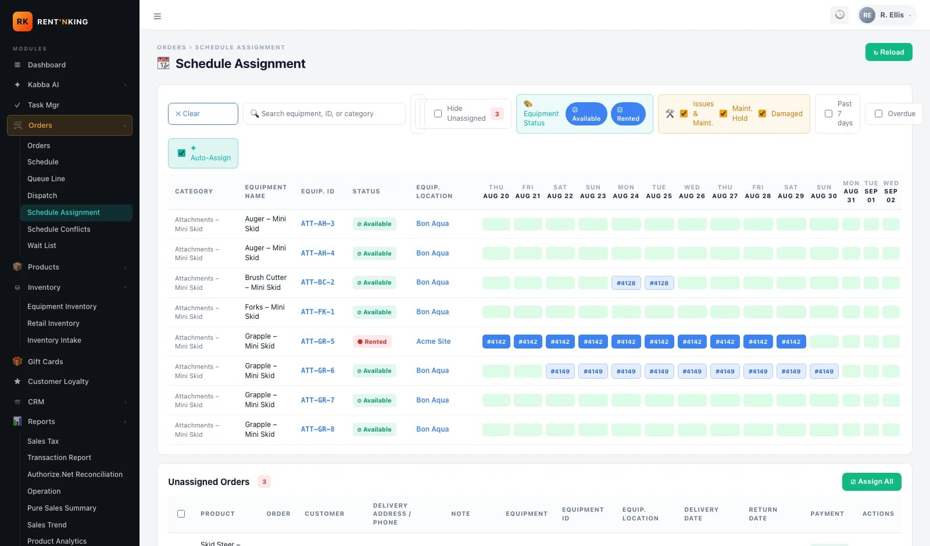The width and height of the screenshot is (930, 546).
Task: Click the Inventory module icon
Action: tap(17, 288)
